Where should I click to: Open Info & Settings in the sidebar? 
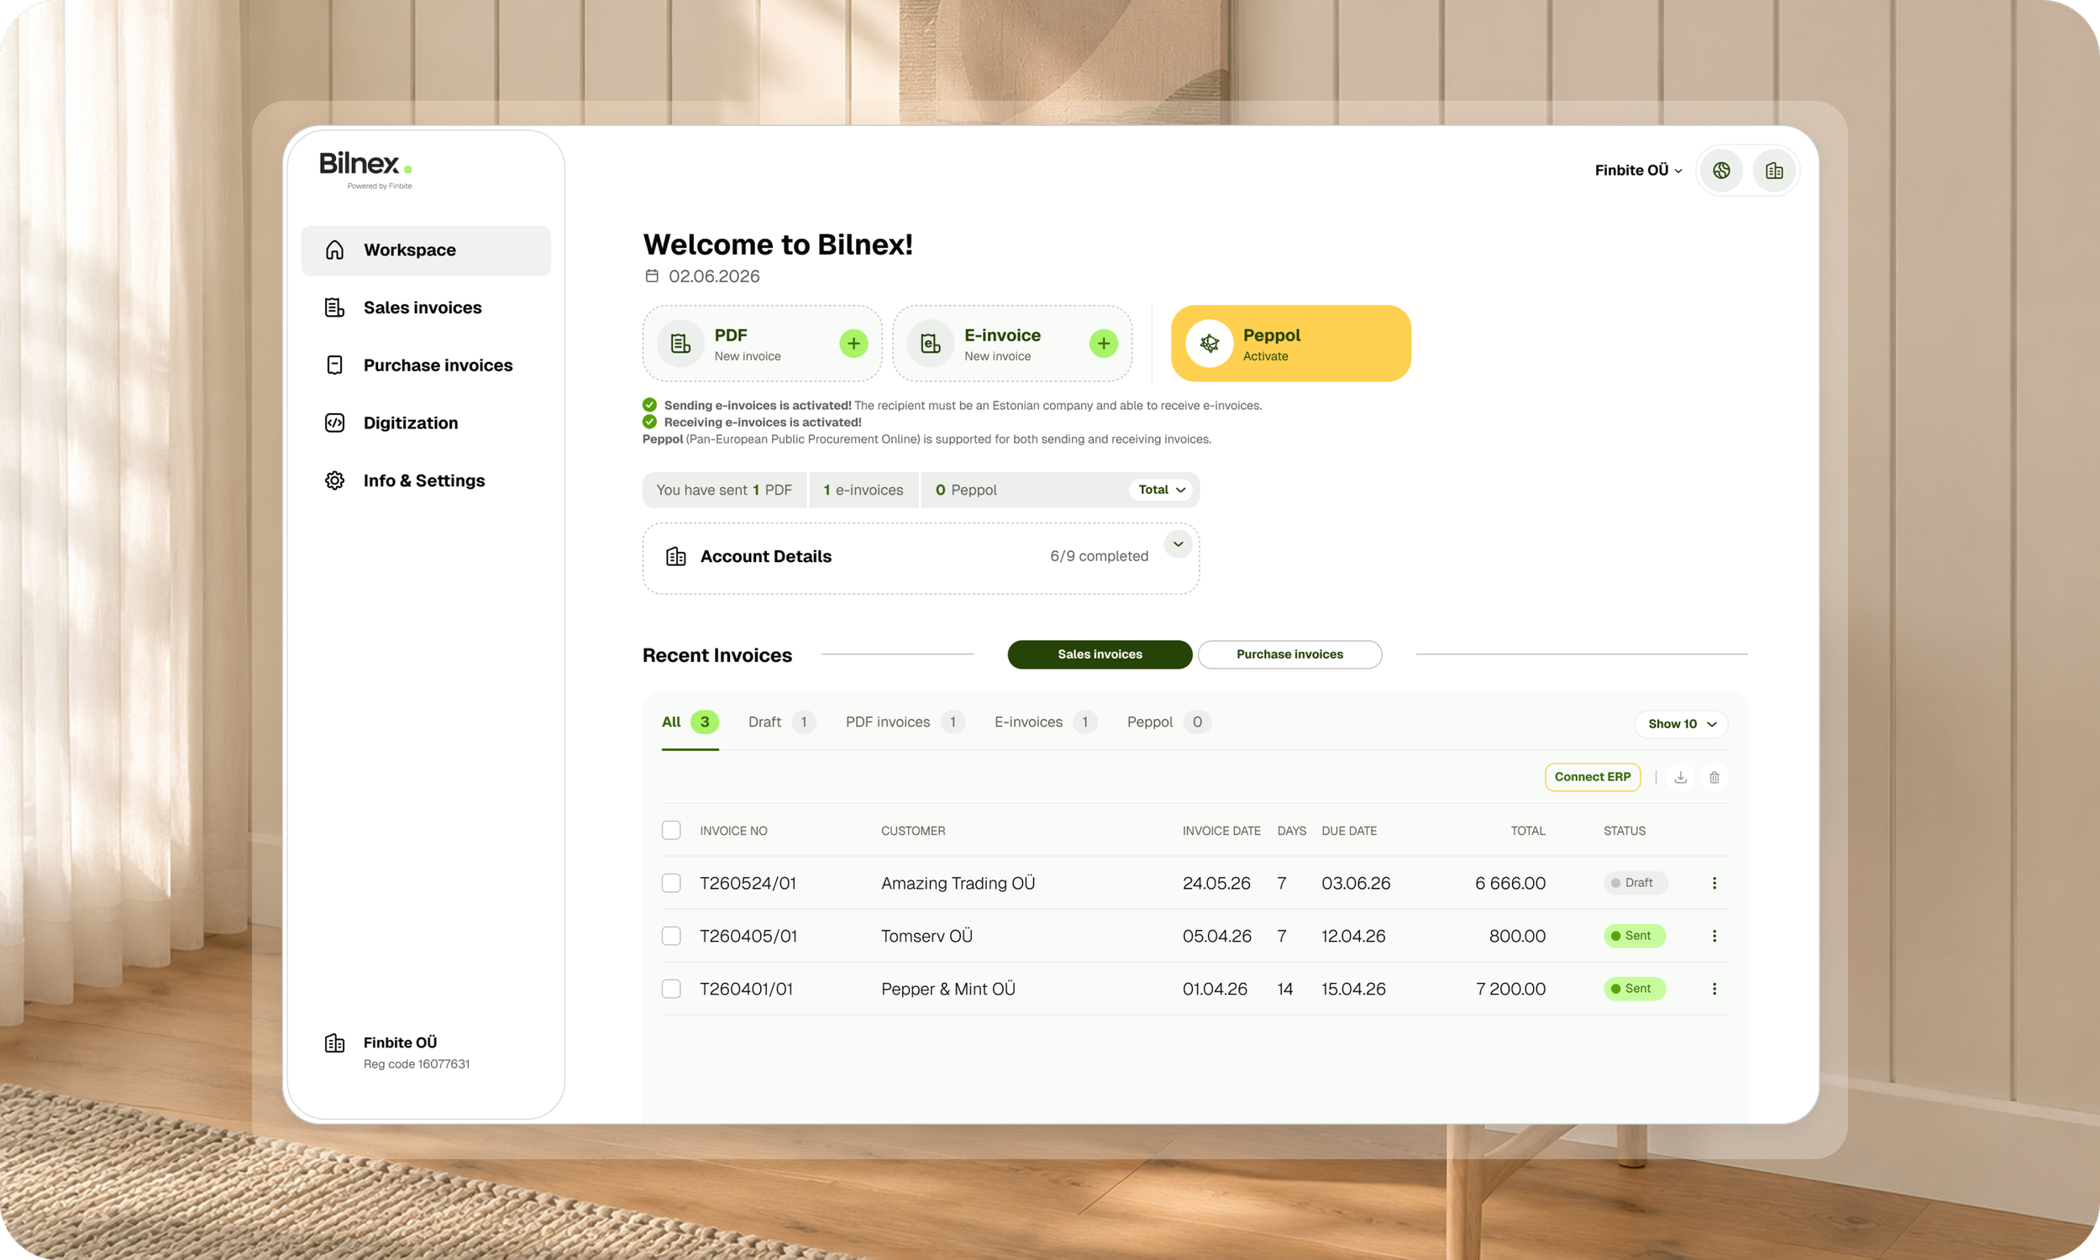pyautogui.click(x=426, y=480)
